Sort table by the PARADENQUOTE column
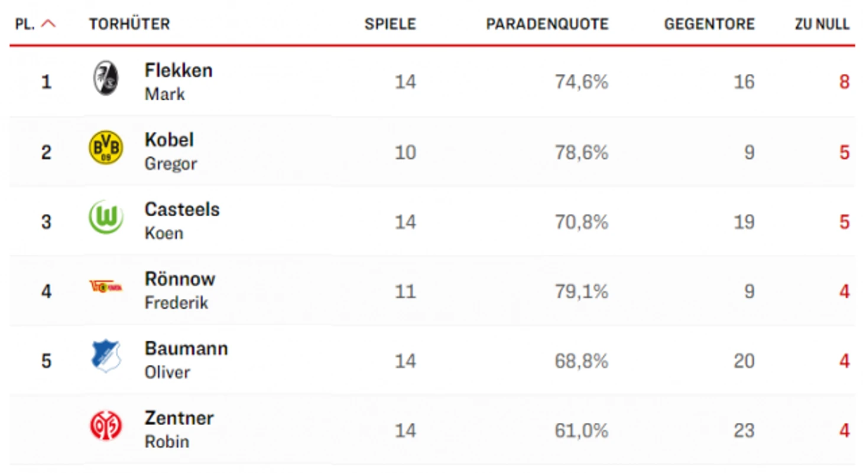Image resolution: width=863 pixels, height=473 pixels. 547,24
